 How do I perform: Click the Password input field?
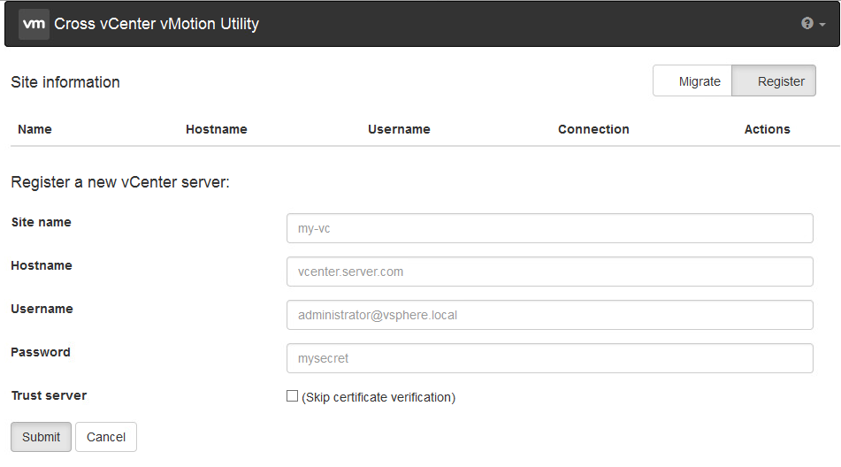click(550, 359)
